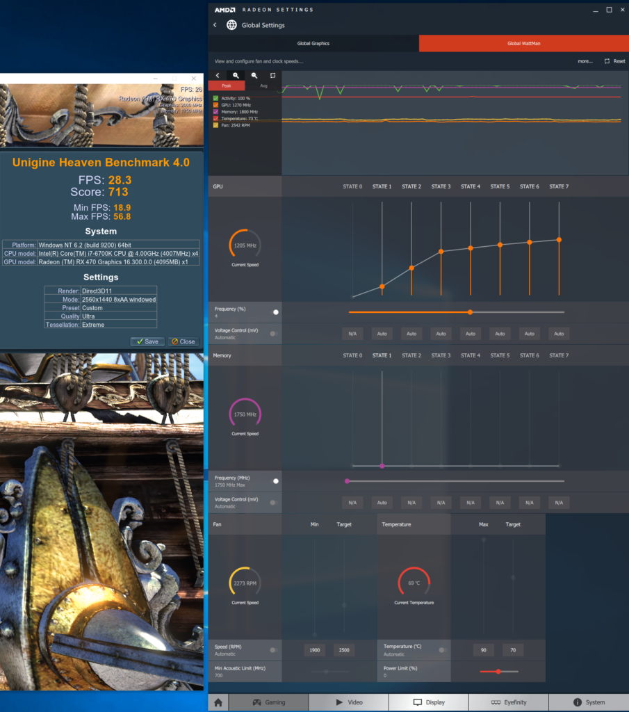629x712 pixels.
Task: Switch to Global Graphics tab
Action: (x=313, y=44)
